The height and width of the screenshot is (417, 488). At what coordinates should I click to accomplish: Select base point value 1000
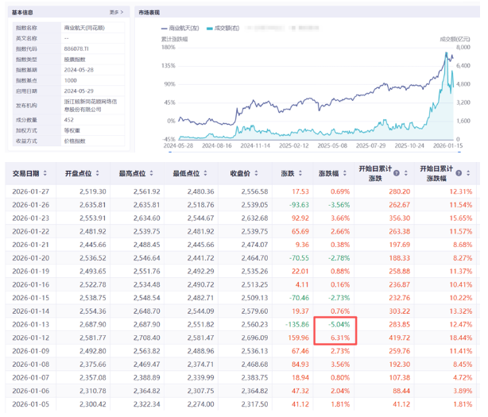tap(70, 80)
